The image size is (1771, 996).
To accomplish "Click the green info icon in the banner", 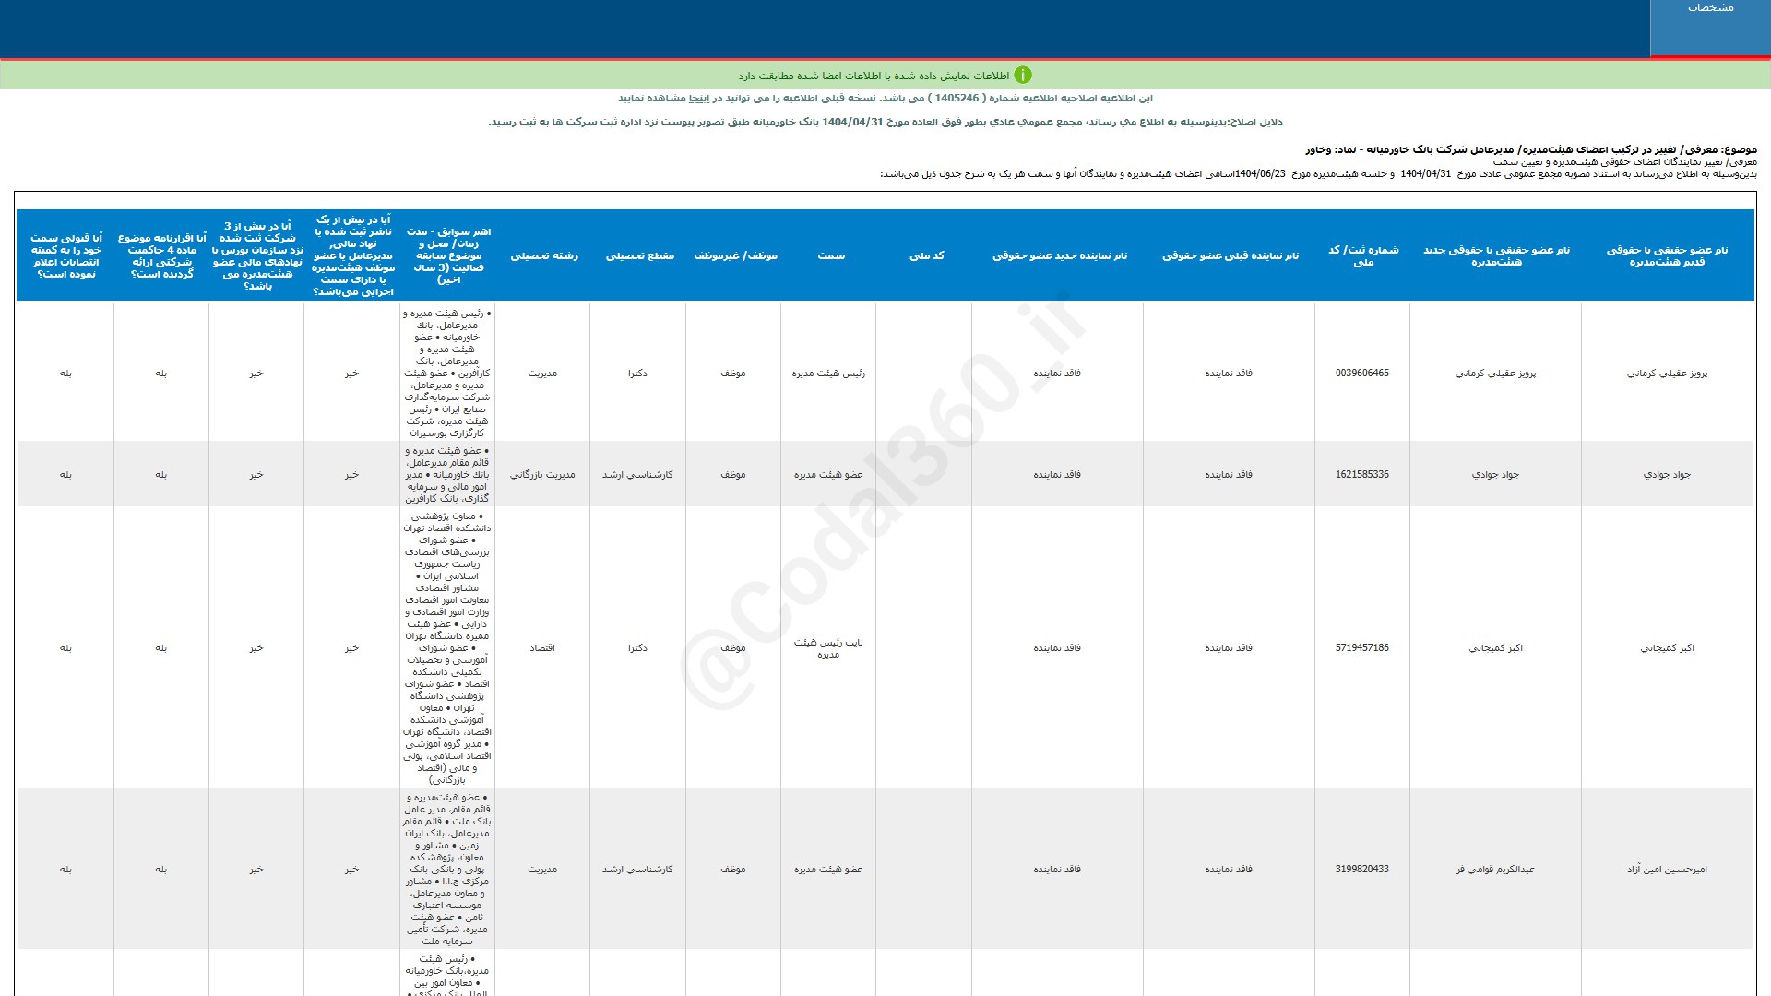I will [1022, 76].
